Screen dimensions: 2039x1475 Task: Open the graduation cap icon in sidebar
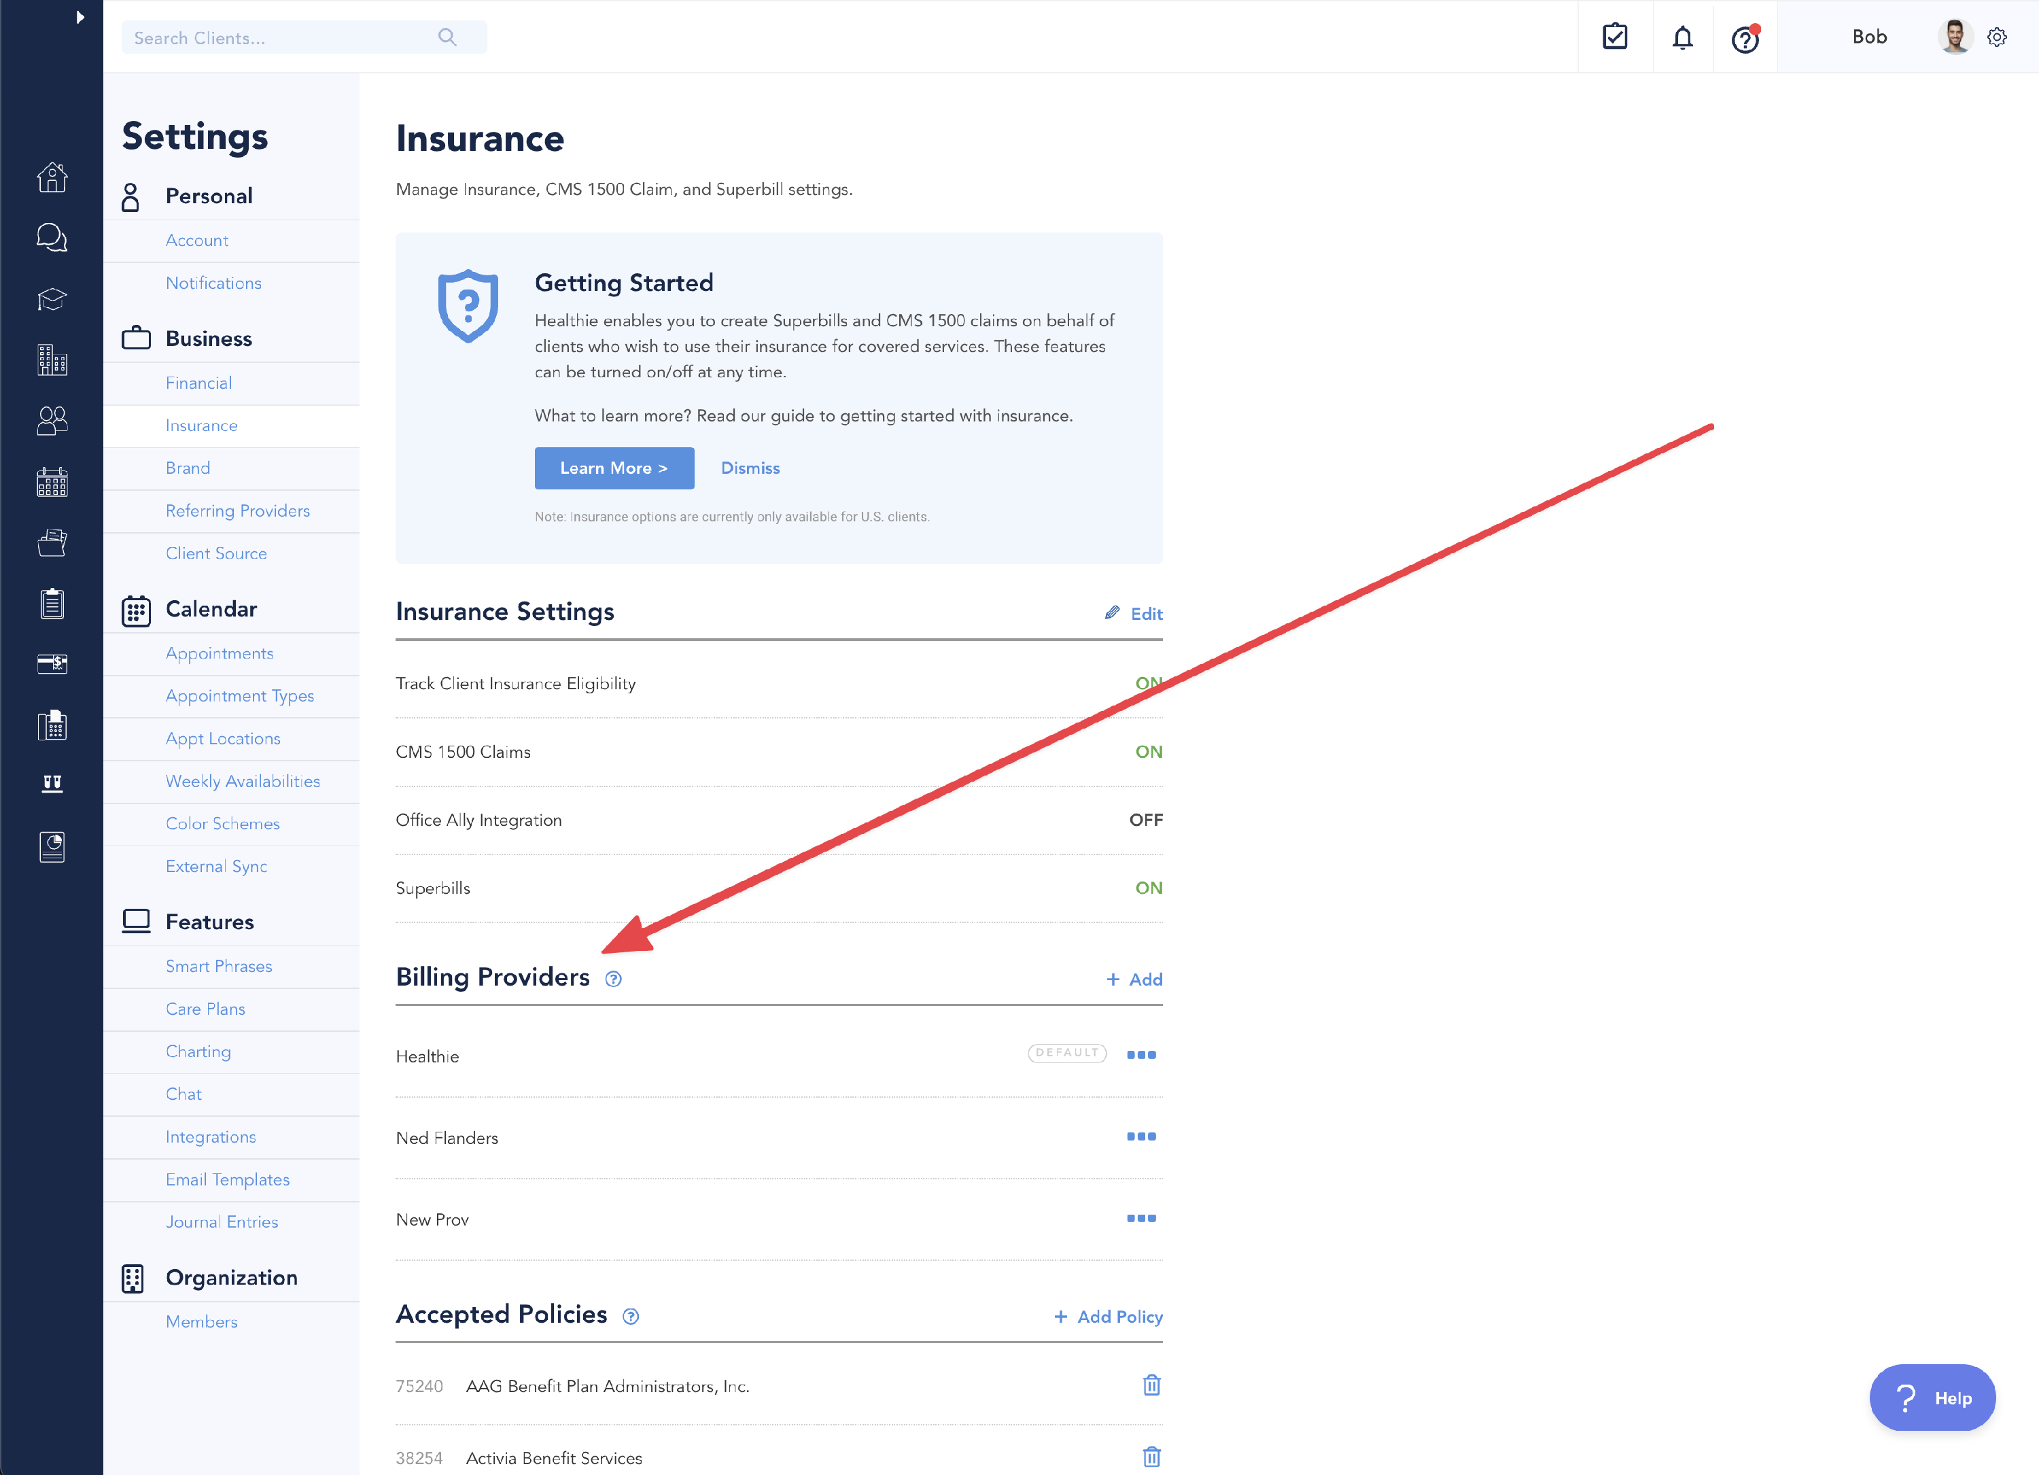point(52,299)
